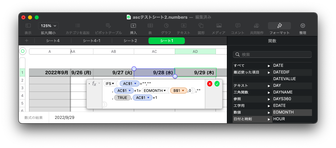Select 参照 function category
336x148 pixels.
[253, 99]
